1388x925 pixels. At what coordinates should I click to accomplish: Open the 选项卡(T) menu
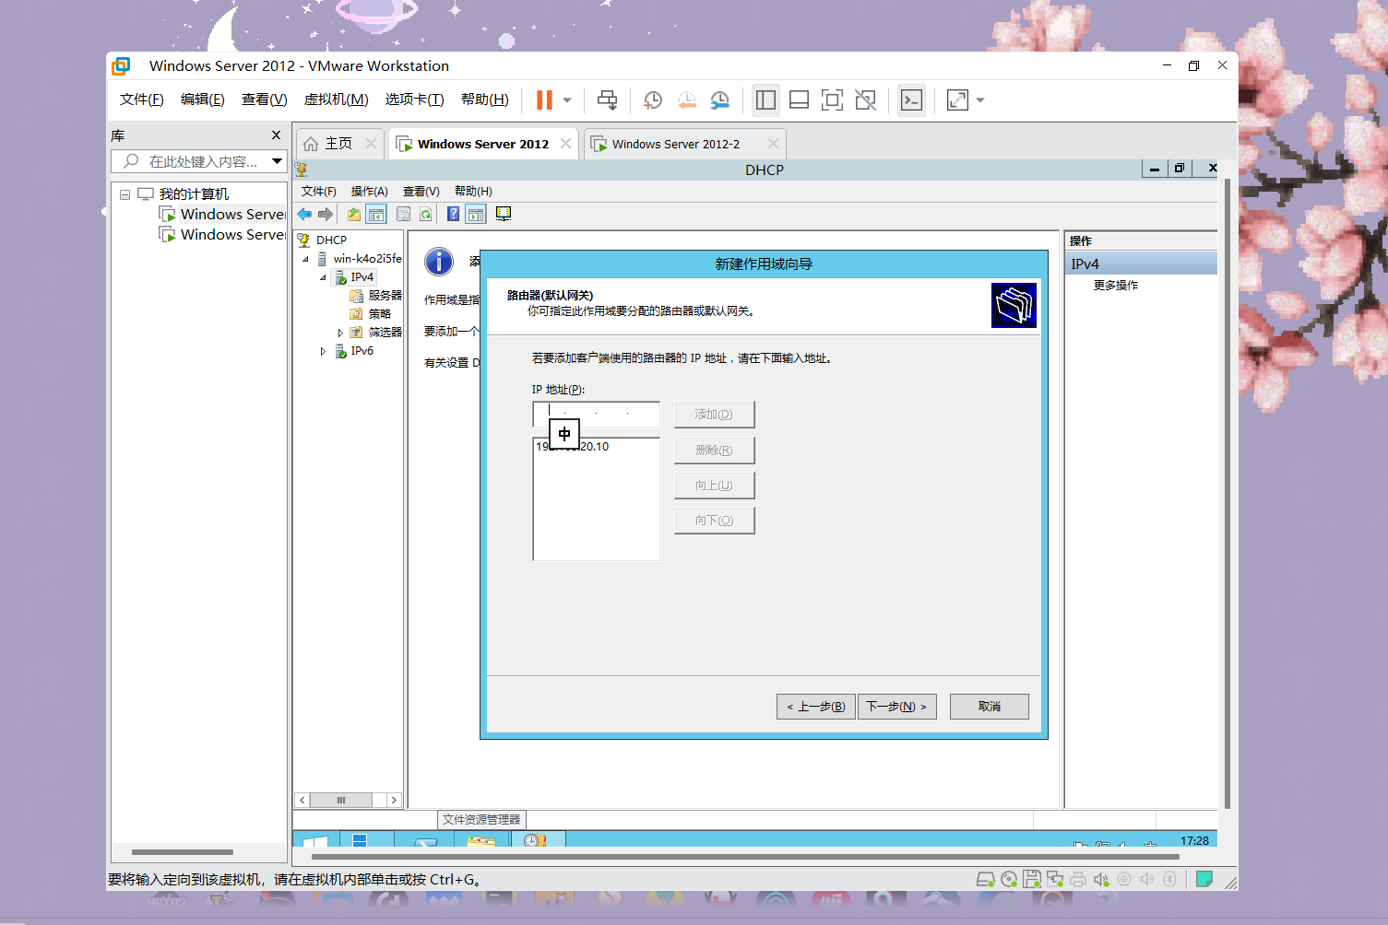(x=414, y=100)
